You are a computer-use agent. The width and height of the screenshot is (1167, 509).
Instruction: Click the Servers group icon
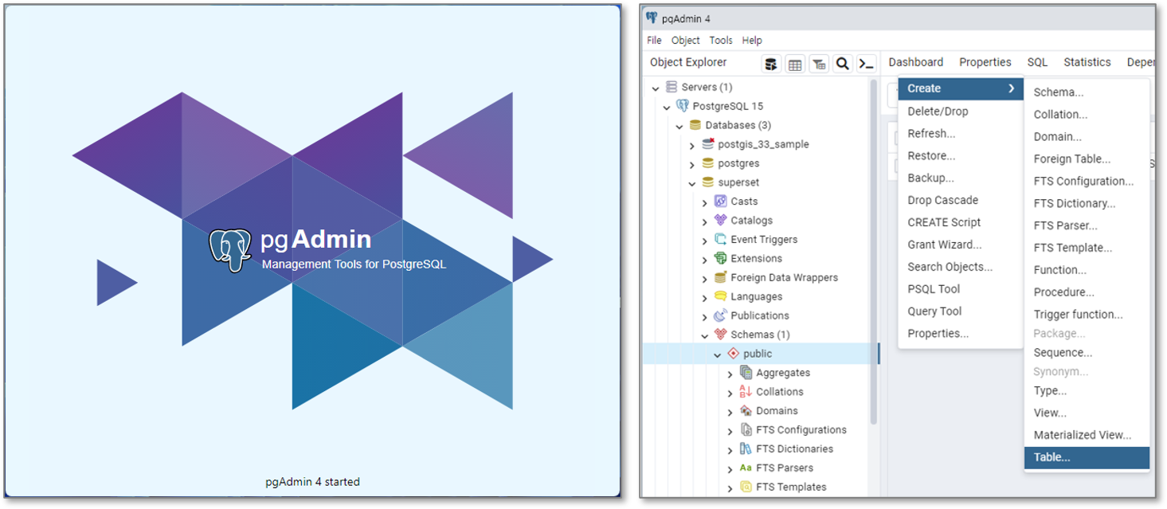click(672, 87)
